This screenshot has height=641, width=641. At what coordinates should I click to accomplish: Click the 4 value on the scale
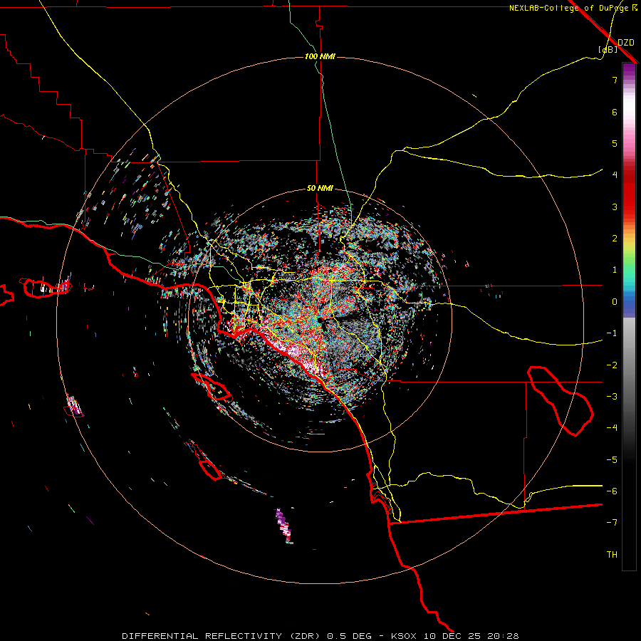(x=615, y=175)
